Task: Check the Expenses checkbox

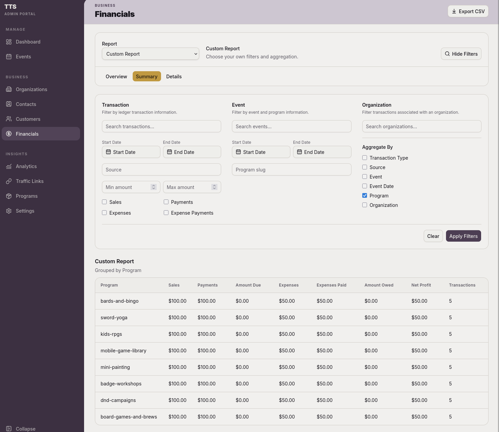Action: pos(104,213)
